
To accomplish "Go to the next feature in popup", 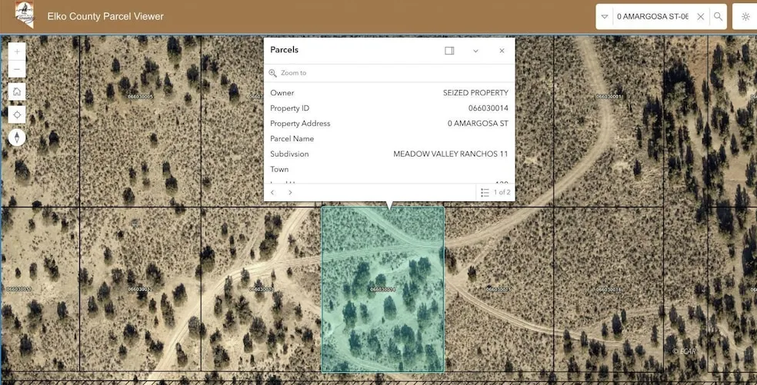I will point(290,192).
